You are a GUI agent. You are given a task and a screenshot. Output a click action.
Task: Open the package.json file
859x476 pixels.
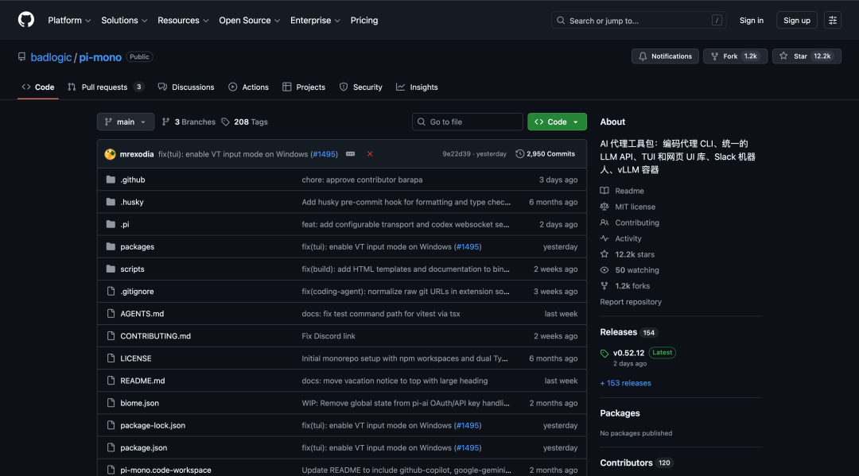click(x=143, y=447)
